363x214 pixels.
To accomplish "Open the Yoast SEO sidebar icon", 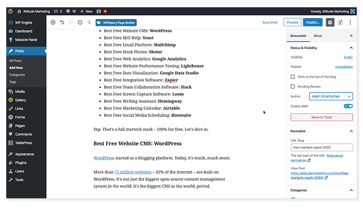I will [x=340, y=22].
